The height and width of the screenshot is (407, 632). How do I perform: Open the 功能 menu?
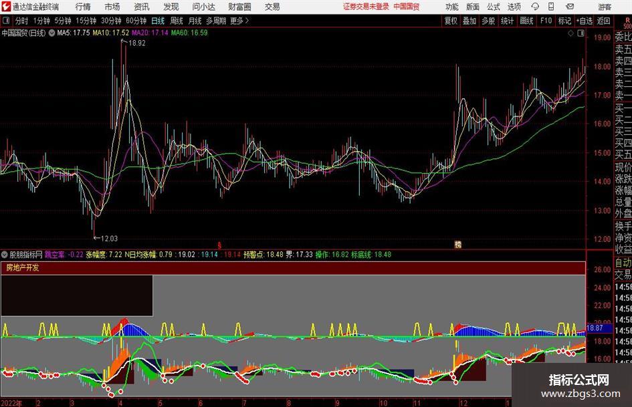coord(452,7)
